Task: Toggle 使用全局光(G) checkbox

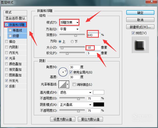Action: [71, 72]
